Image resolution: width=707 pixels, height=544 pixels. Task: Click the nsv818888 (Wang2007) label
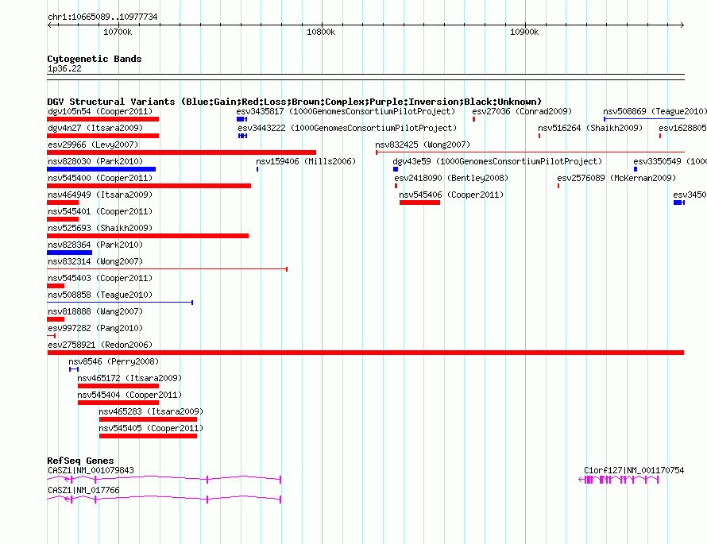(x=95, y=311)
